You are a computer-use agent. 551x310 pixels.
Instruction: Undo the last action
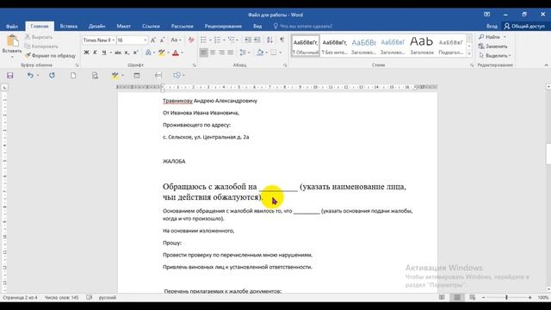pyautogui.click(x=31, y=75)
